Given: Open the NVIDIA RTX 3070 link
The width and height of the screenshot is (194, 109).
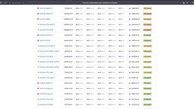Looking at the screenshot, I should tap(46, 30).
